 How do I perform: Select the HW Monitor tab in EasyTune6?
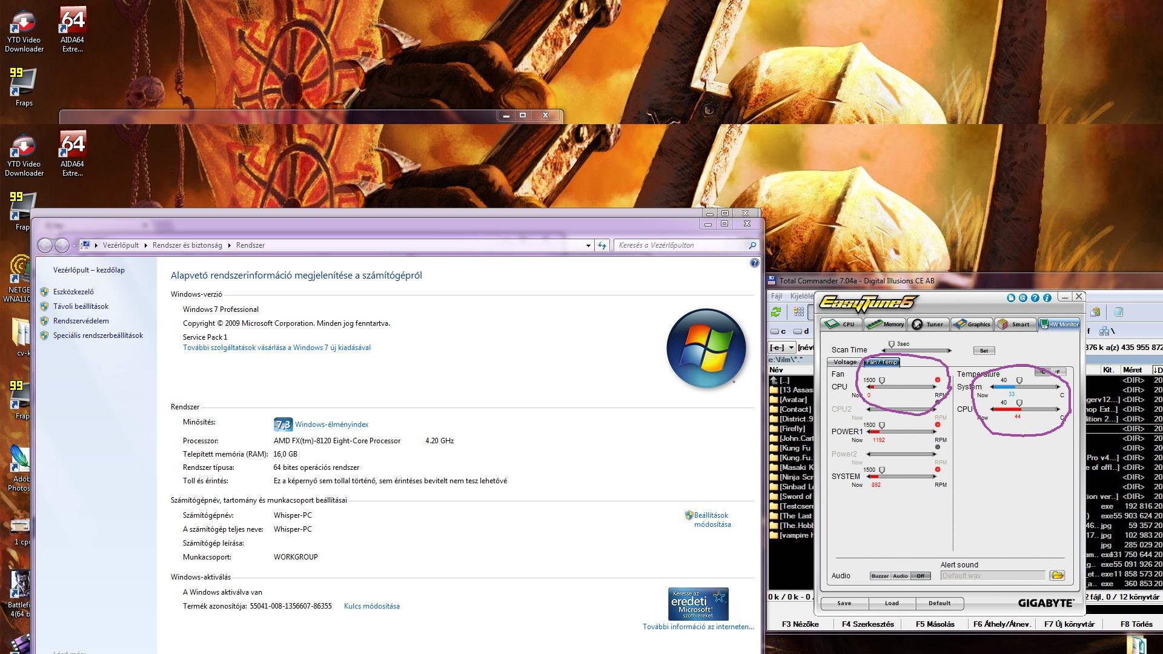coord(1059,324)
